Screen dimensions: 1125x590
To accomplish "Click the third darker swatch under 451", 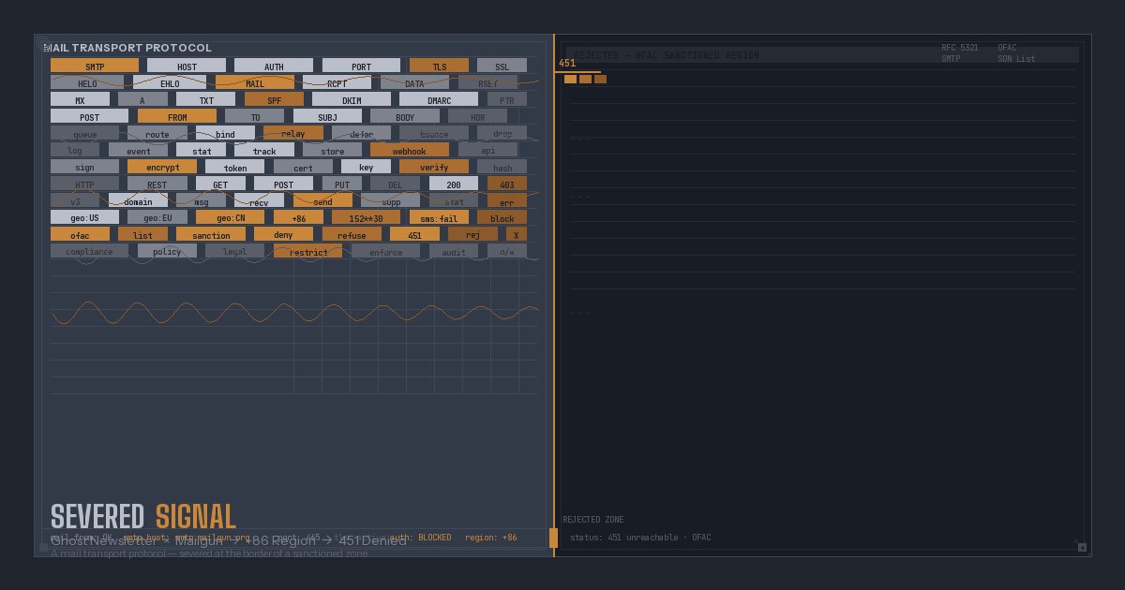I will point(600,80).
